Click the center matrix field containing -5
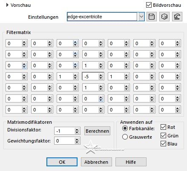 [x=90, y=77]
